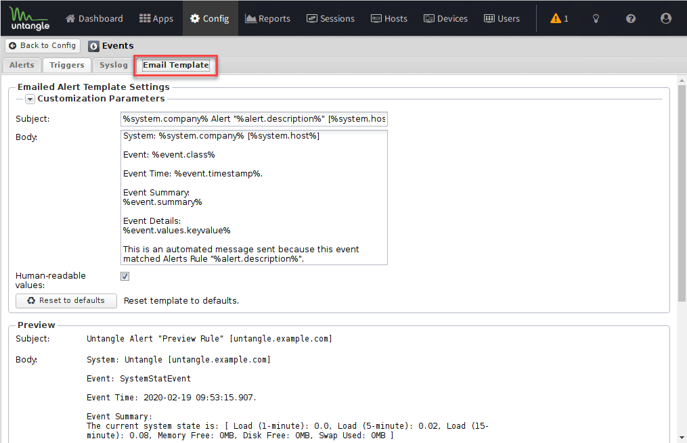Open the Apps section
The width and height of the screenshot is (687, 443).
(156, 18)
